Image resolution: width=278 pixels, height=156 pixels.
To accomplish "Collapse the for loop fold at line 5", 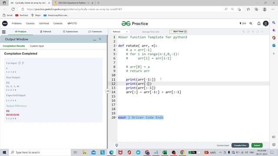I will [116, 54].
